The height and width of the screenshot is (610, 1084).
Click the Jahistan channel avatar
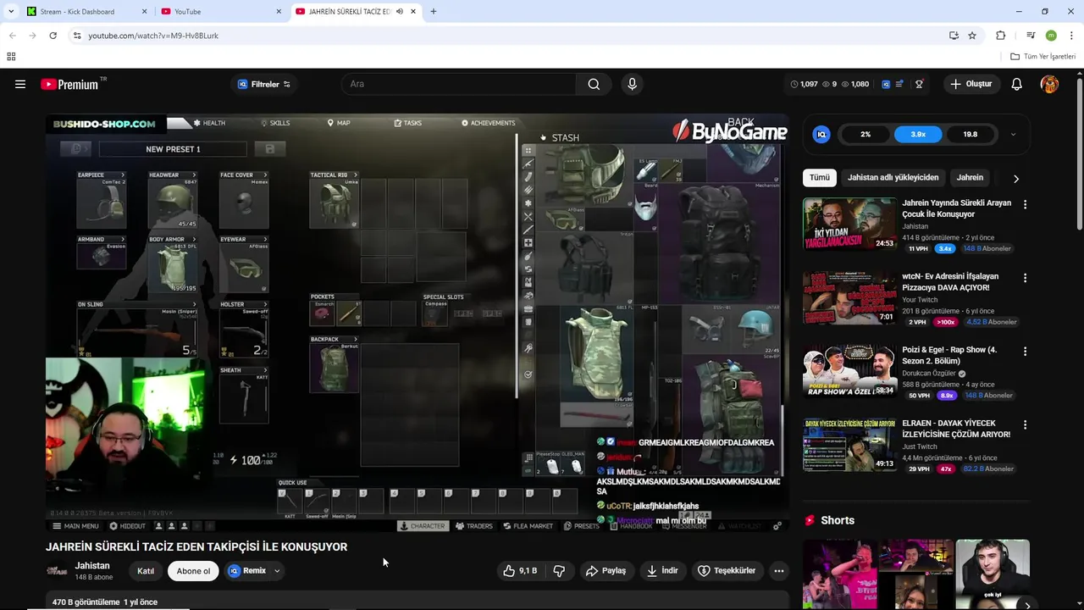point(57,570)
